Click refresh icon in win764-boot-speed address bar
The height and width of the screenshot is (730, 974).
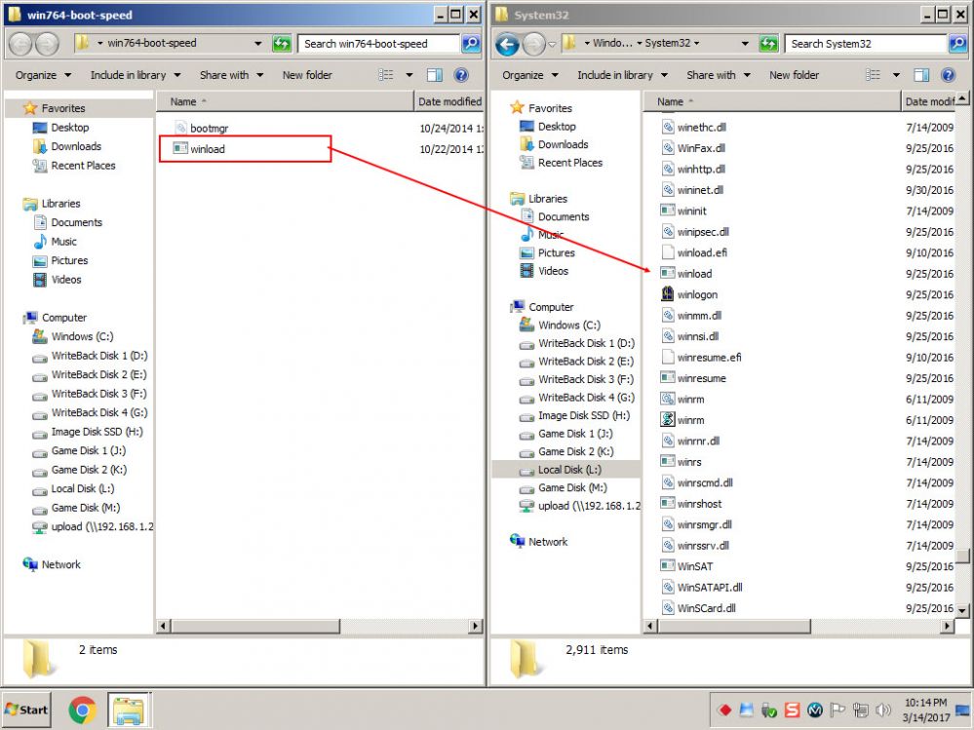click(282, 44)
